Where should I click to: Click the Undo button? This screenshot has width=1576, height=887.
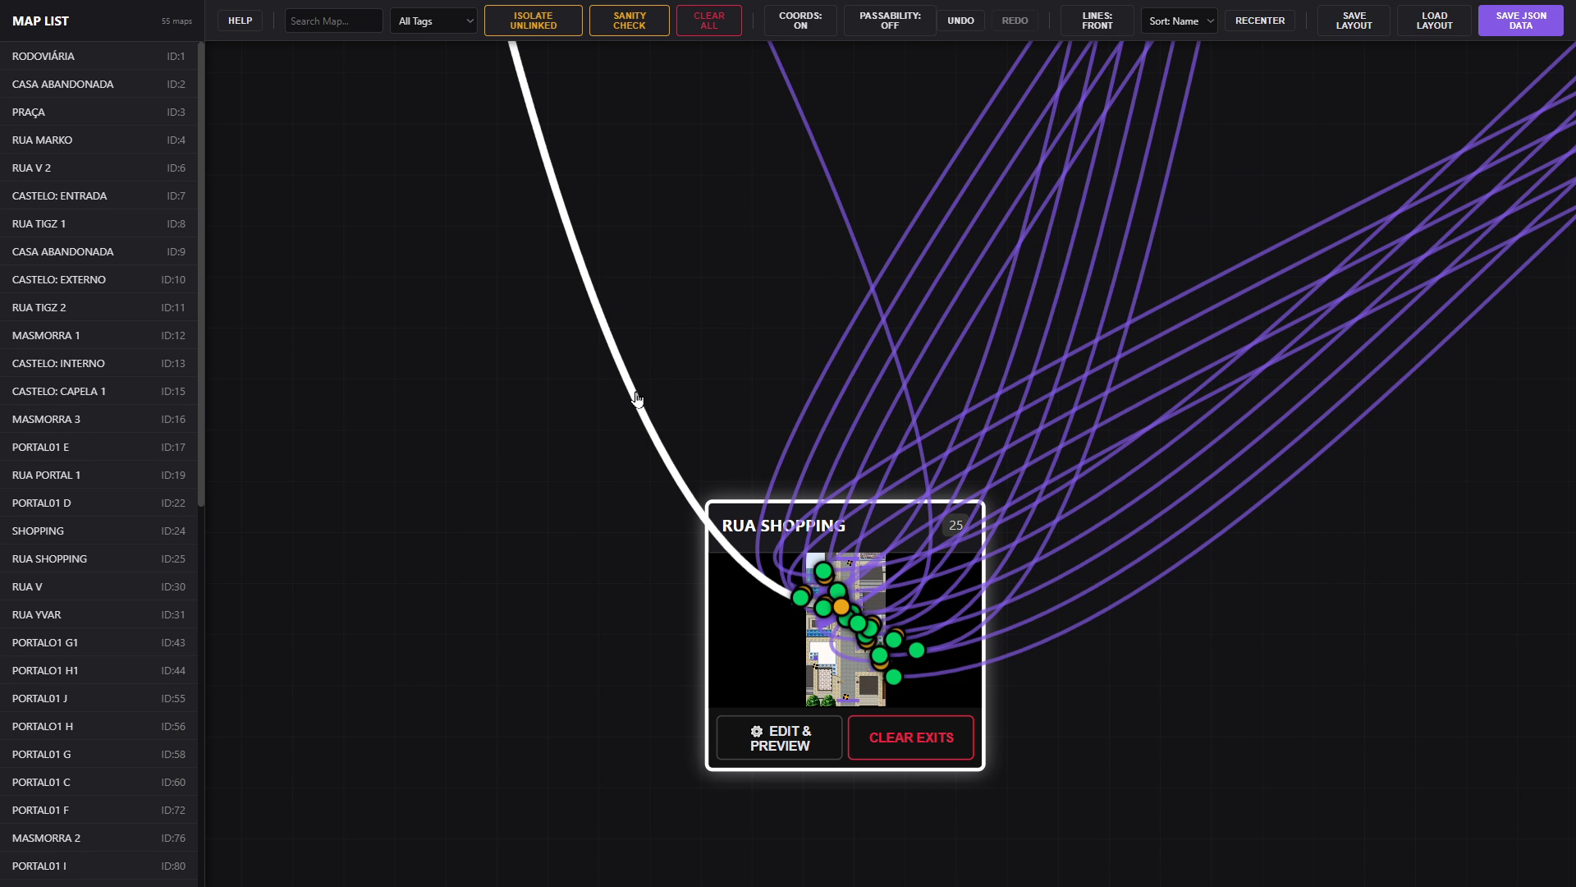click(960, 21)
